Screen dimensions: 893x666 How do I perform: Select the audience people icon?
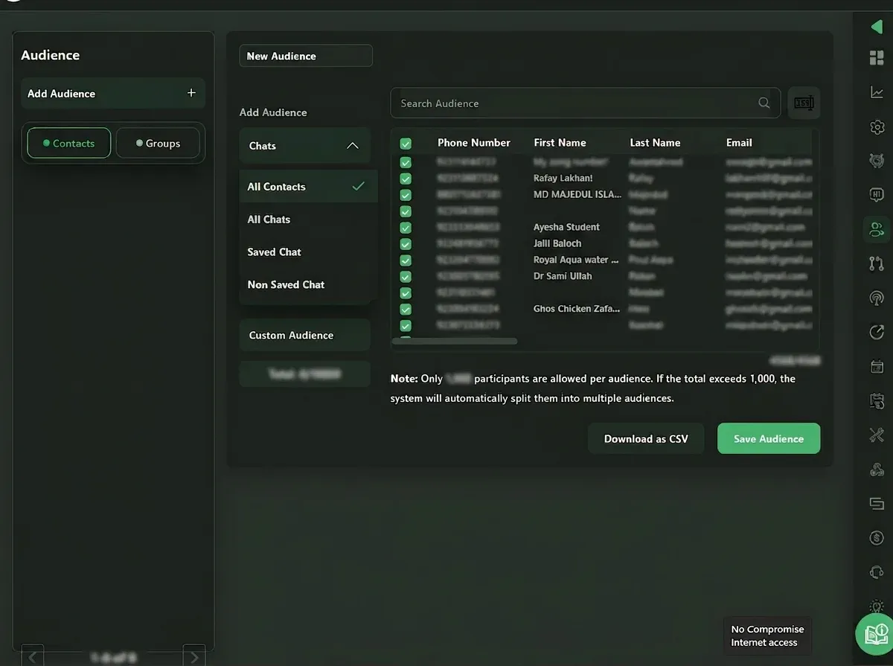pos(877,229)
